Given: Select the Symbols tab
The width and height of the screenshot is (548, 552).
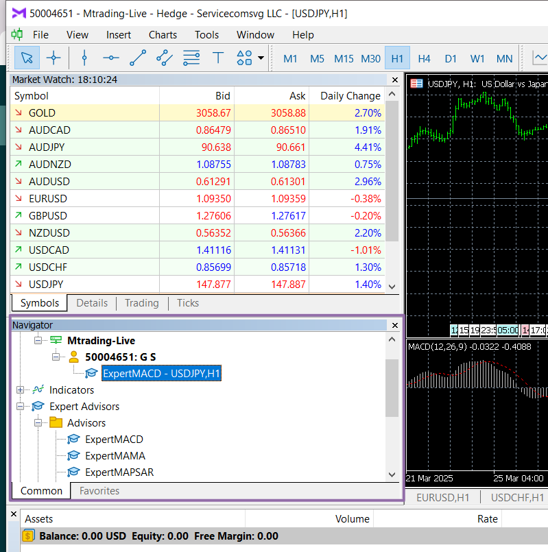Looking at the screenshot, I should coord(40,303).
